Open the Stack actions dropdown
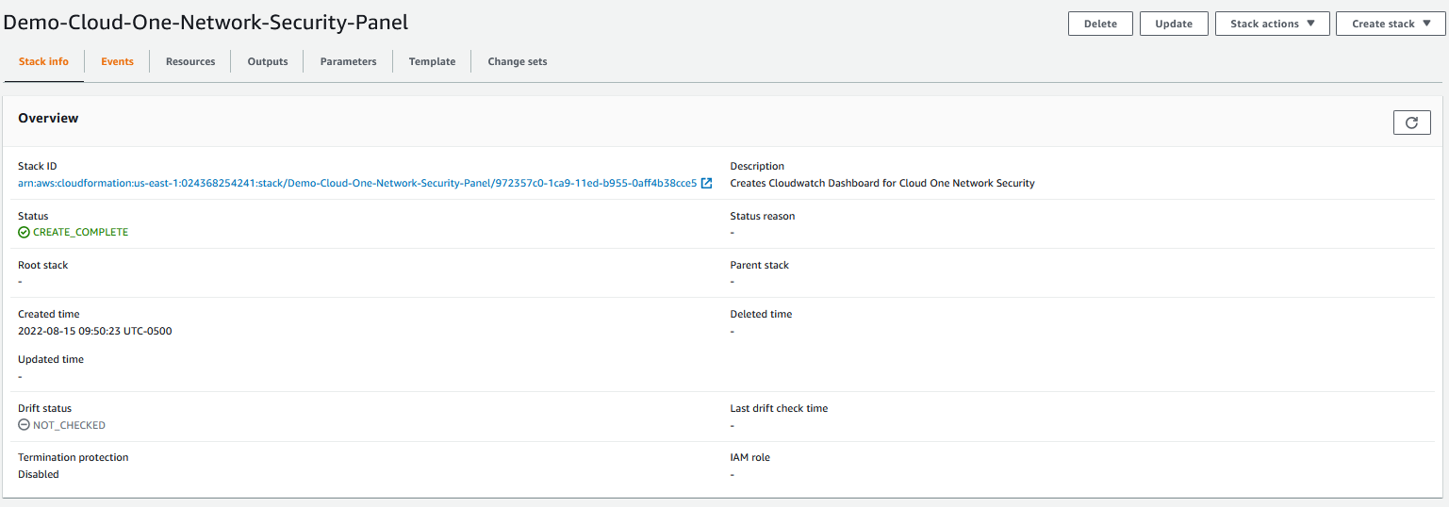The image size is (1449, 507). point(1273,24)
